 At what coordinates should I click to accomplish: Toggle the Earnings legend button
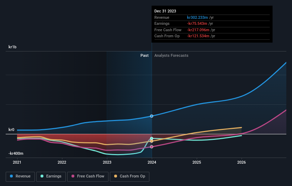click(x=51, y=176)
